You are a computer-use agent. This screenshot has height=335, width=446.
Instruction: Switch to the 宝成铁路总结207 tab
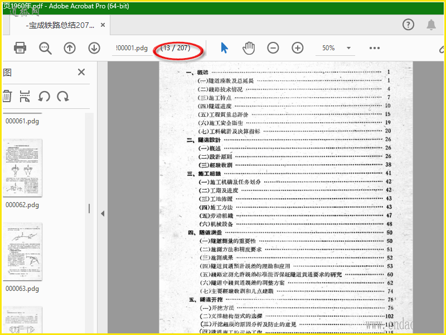(x=60, y=25)
